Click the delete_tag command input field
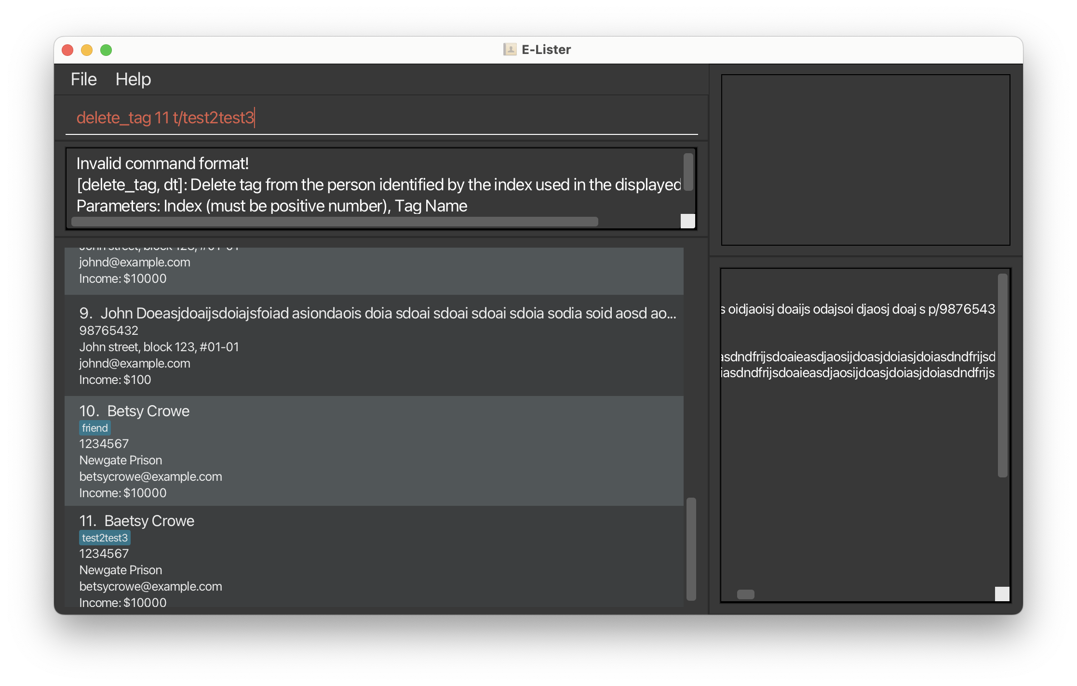Image resolution: width=1077 pixels, height=686 pixels. pos(381,118)
